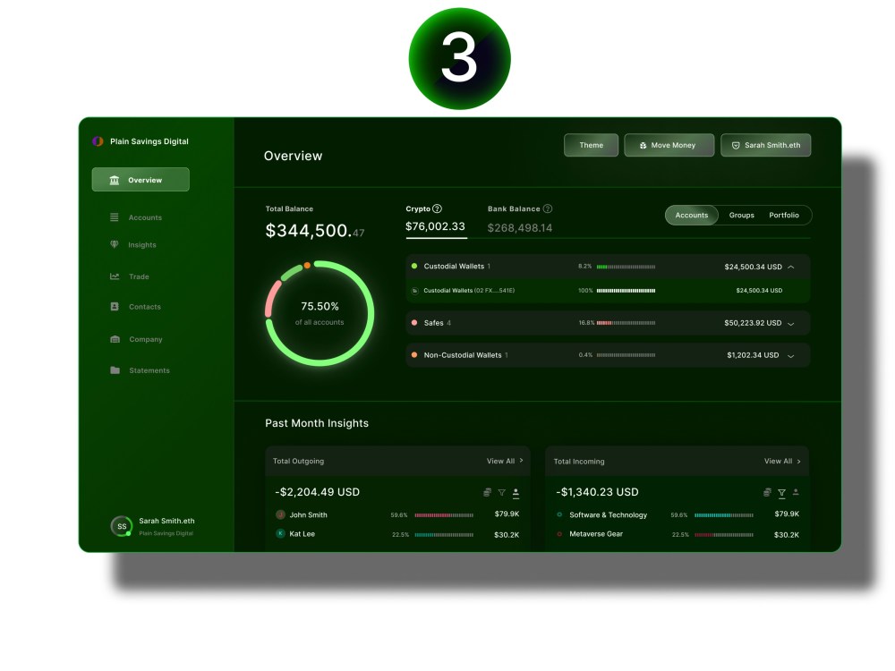Click the filter icon in Total Outgoing
This screenshot has width=895, height=671.
tap(502, 492)
